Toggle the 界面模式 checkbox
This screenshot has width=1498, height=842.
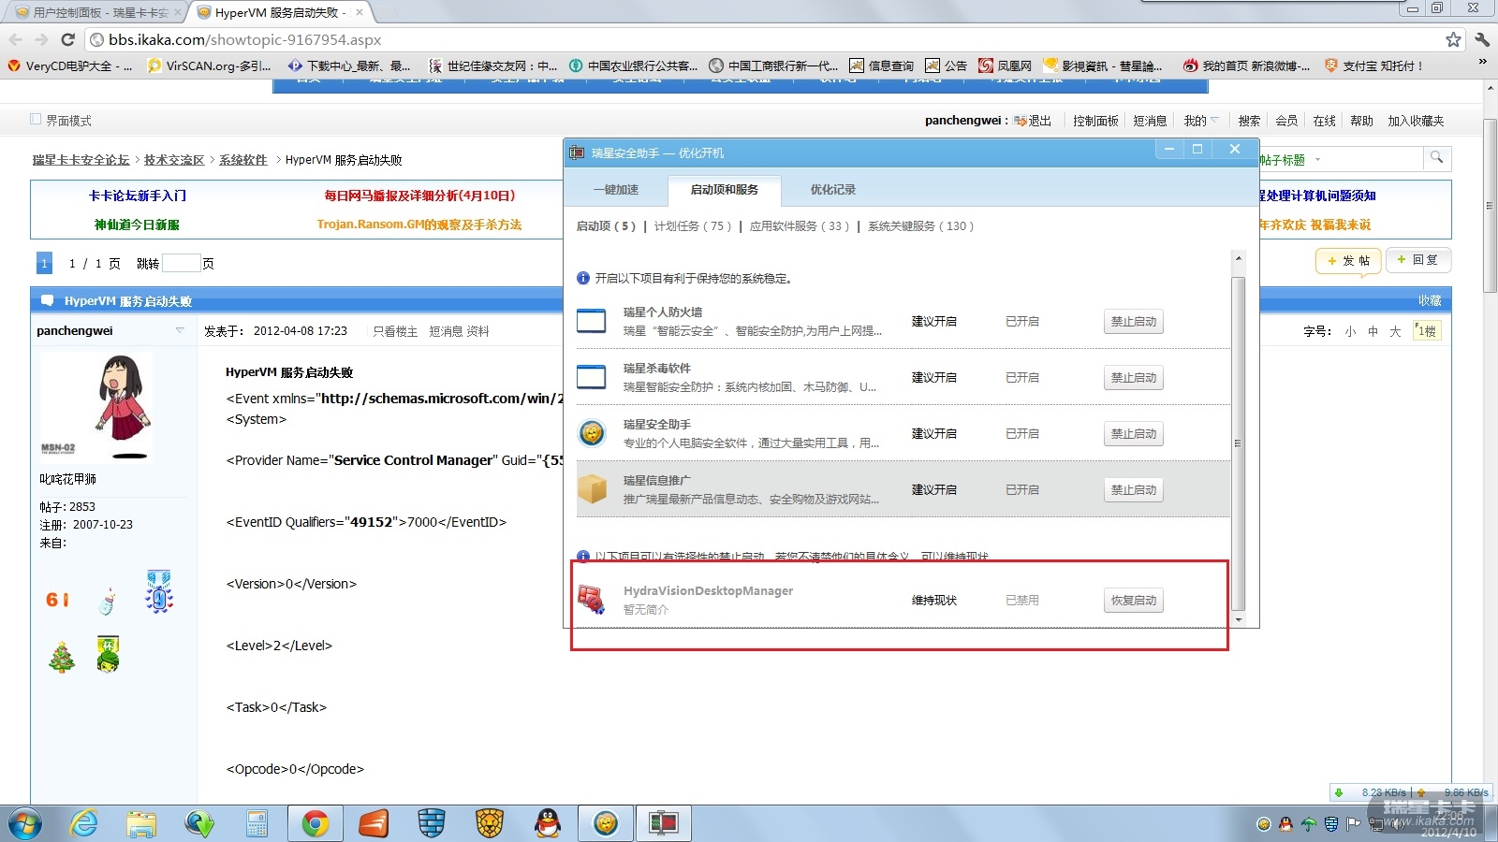coord(36,120)
